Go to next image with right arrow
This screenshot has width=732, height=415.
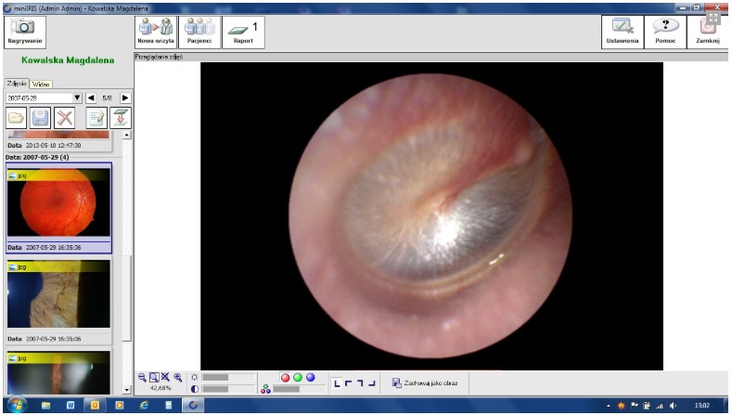125,97
